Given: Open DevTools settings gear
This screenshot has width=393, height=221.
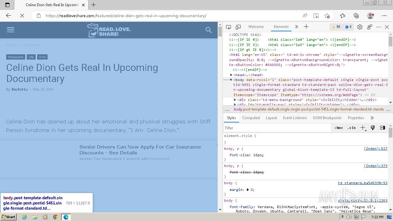Looking at the screenshot, I should pos(360,27).
